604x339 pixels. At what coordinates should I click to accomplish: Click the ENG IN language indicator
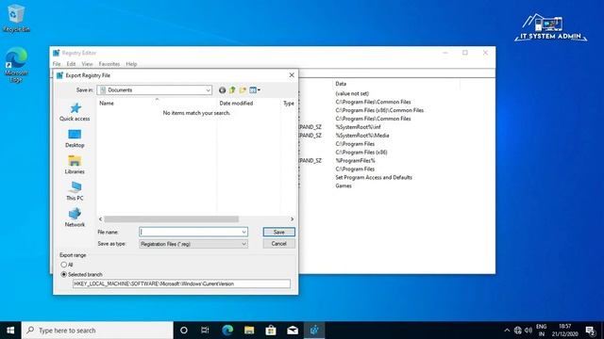click(541, 331)
